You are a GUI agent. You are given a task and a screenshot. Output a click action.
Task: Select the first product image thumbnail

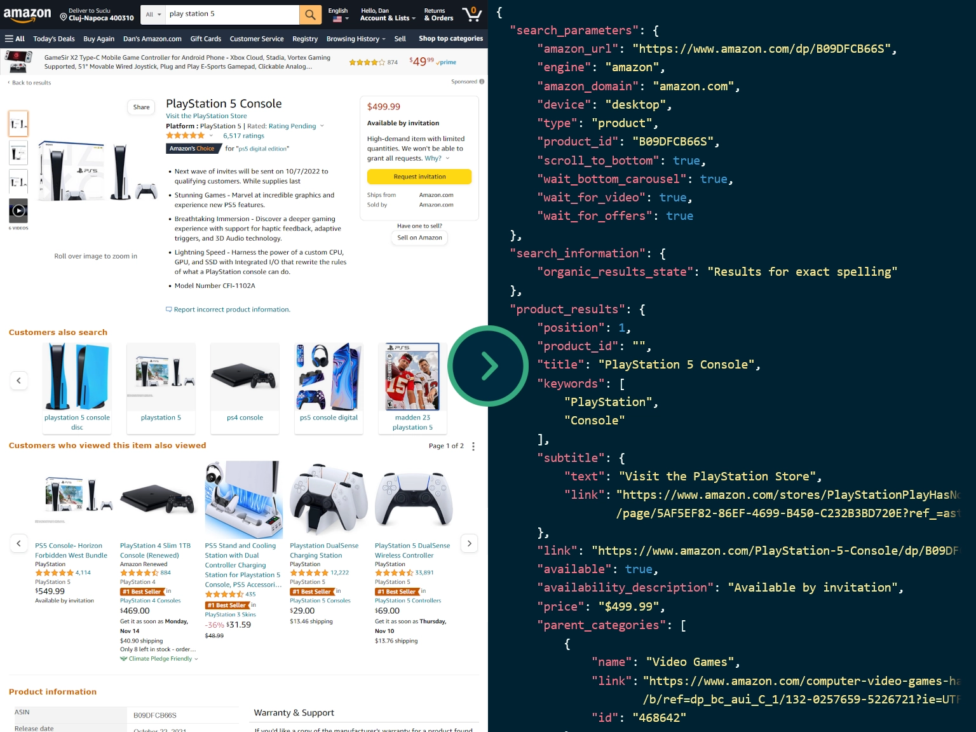point(18,123)
